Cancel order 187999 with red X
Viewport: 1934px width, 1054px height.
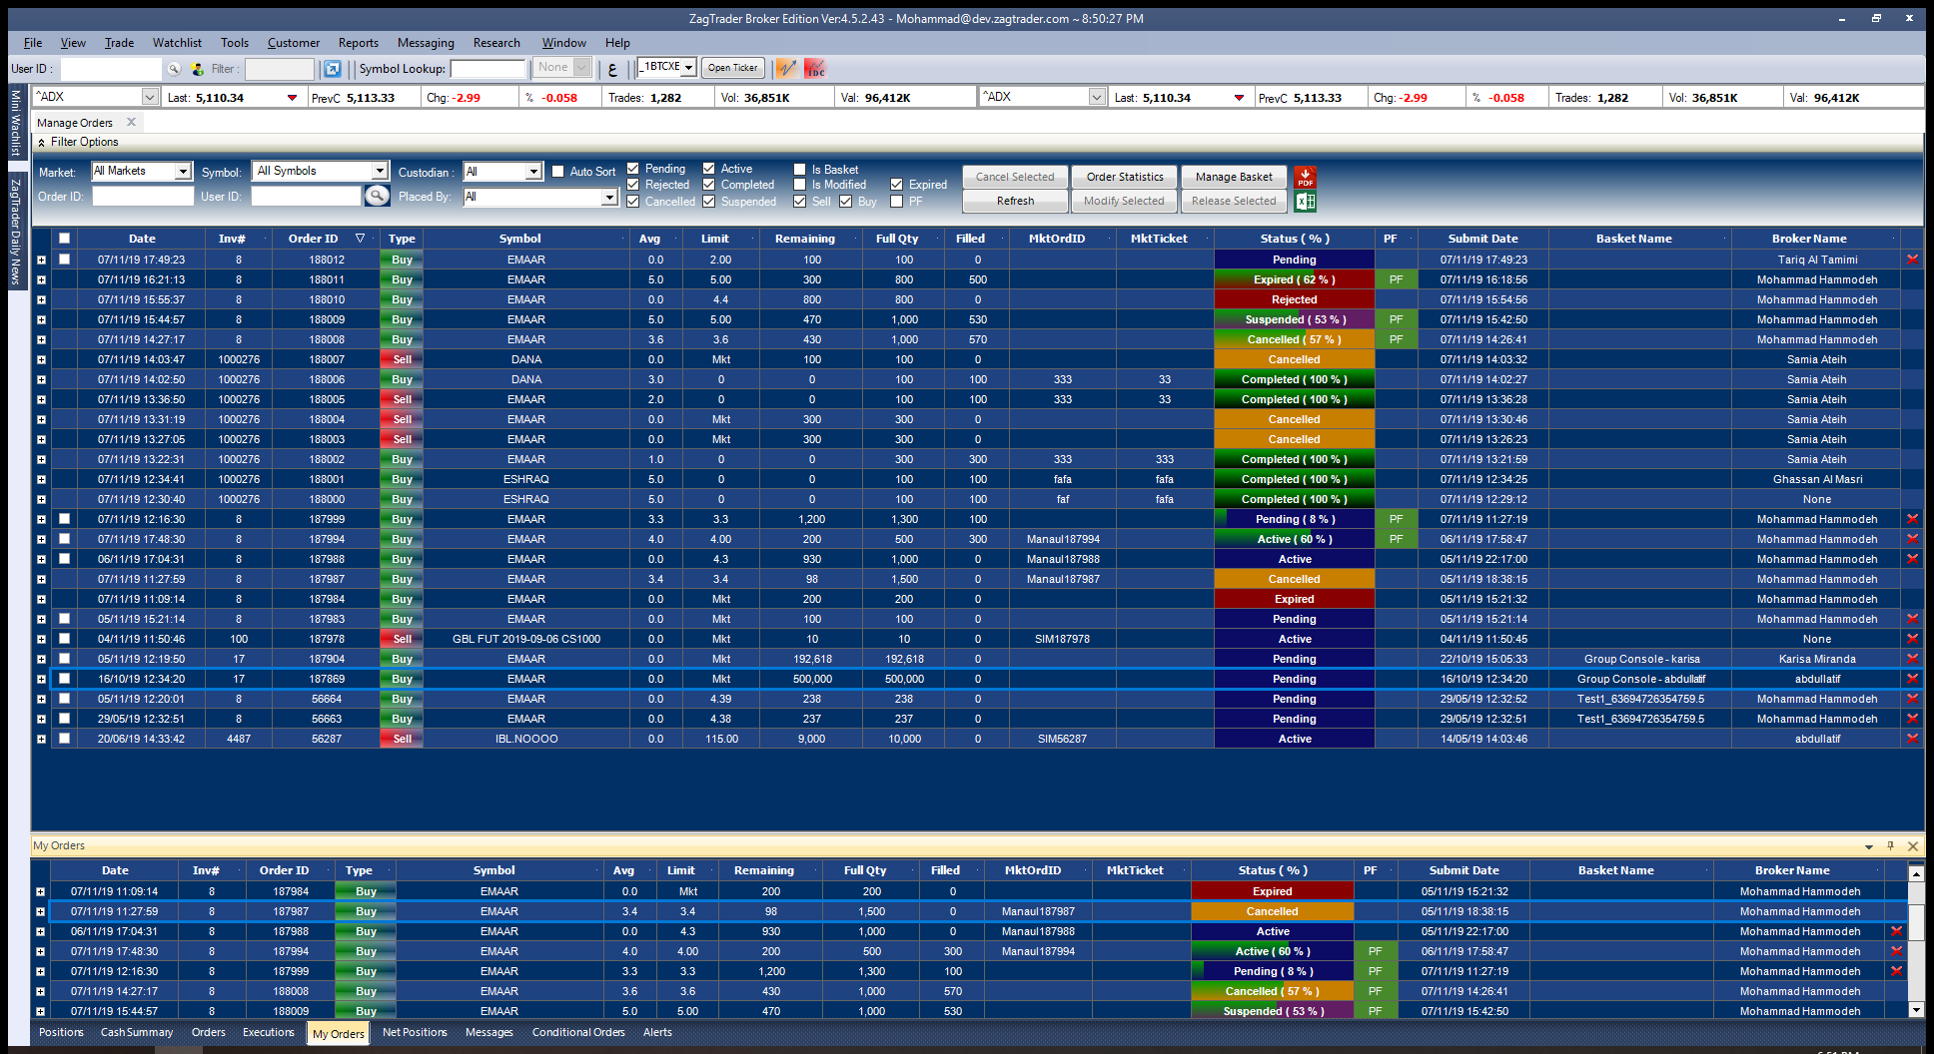(1912, 519)
